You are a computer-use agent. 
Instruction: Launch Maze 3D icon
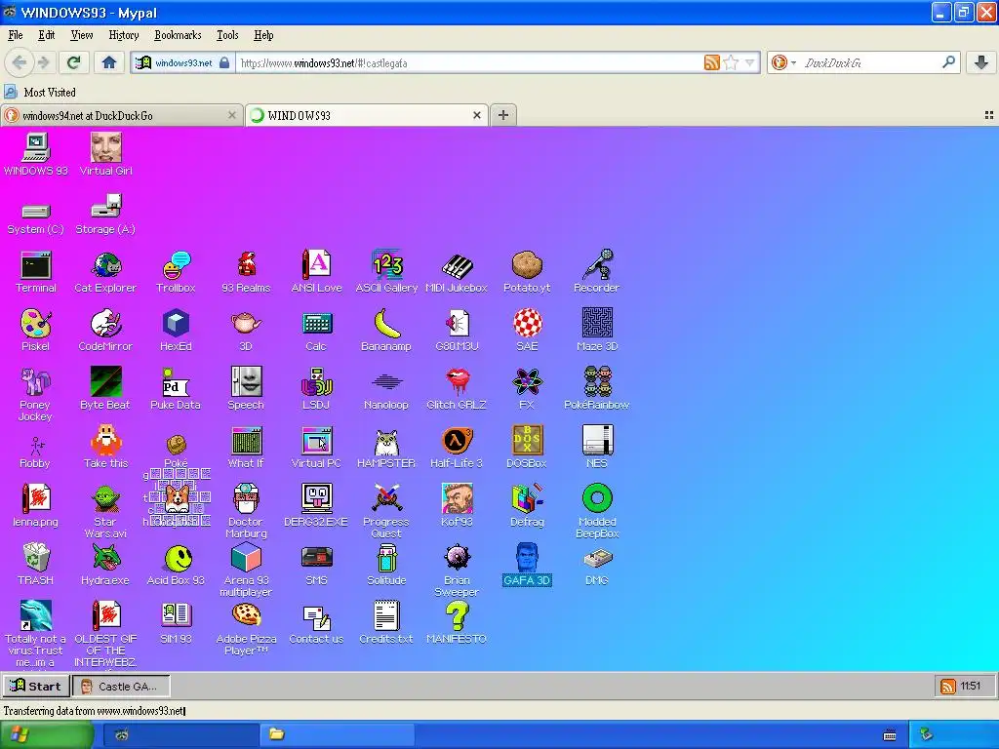pos(597,331)
